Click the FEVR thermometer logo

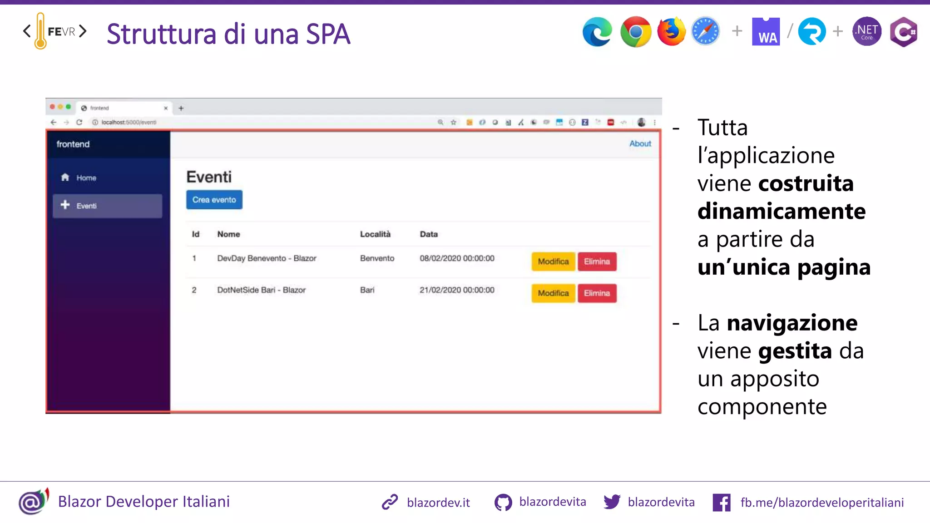coord(54,31)
